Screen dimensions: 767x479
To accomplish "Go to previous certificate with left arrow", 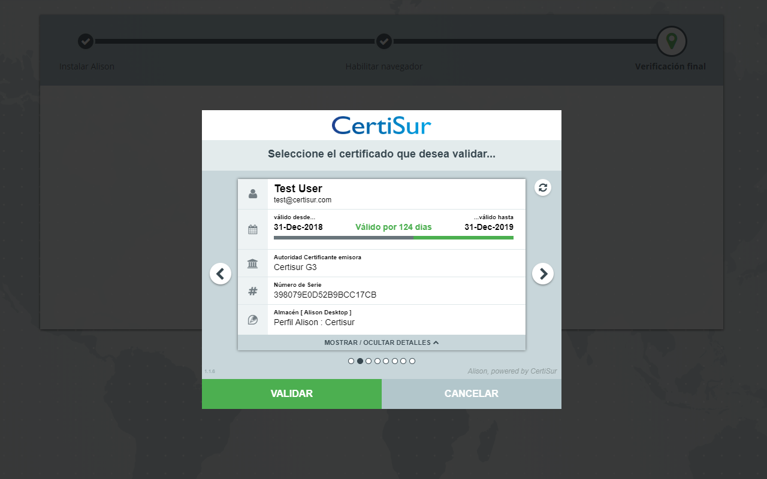I will pos(221,274).
